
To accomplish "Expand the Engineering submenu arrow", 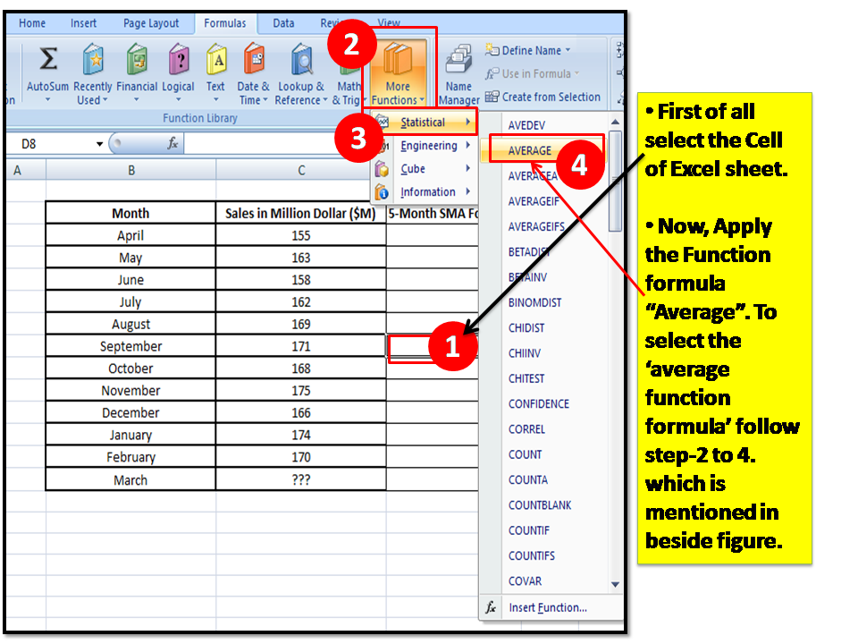I will (468, 145).
